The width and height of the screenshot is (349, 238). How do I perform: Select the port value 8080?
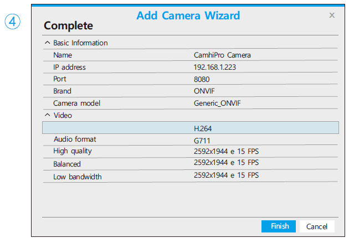pos(202,79)
